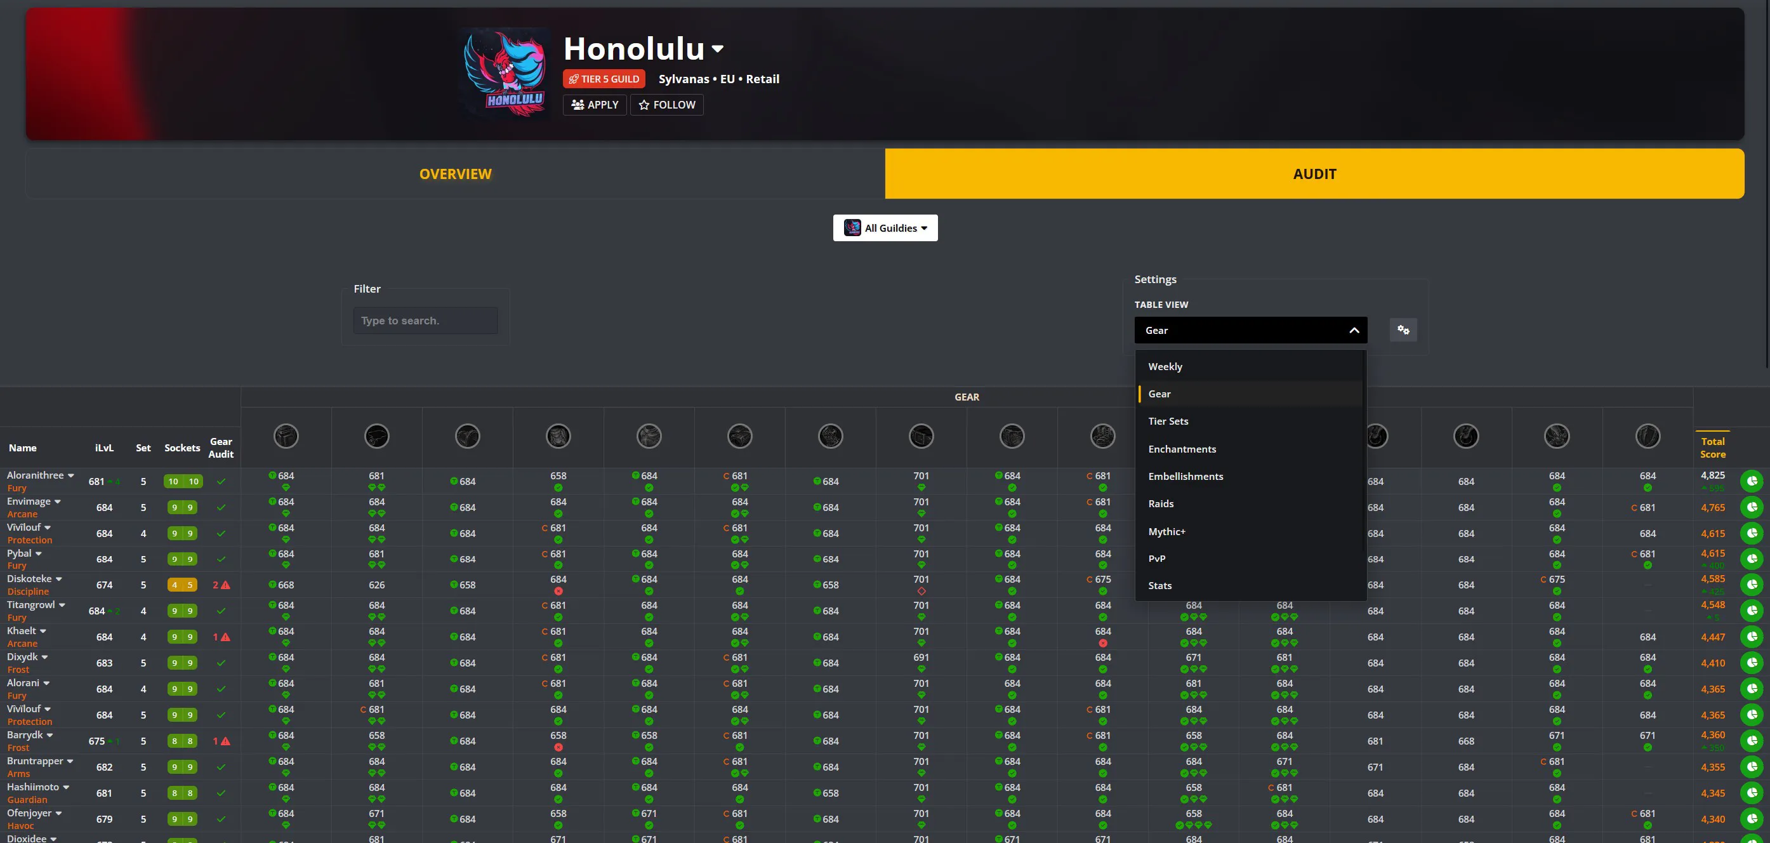Follow the guild with the FOLLOW button
The image size is (1770, 843).
(x=666, y=105)
